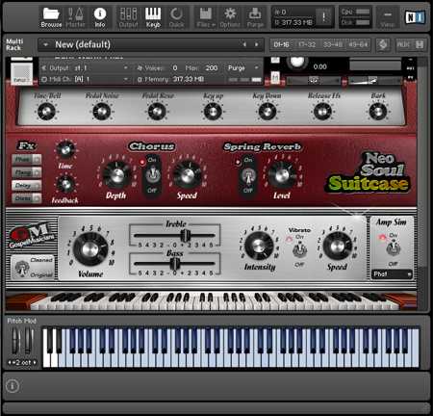
Task: Click the instrument tune knob near 0.00
Action: (x=297, y=62)
